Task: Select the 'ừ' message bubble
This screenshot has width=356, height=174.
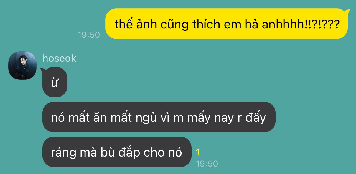Action: click(x=55, y=82)
